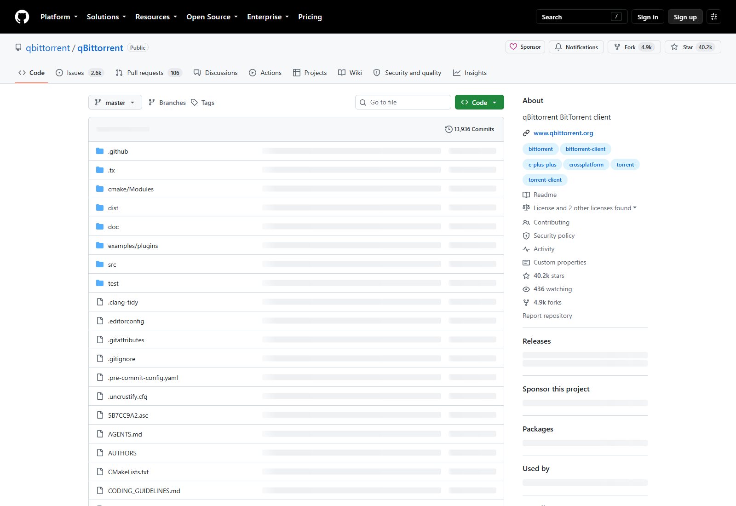Viewport: 736px width, 506px height.
Task: Open the header settings sliders icon
Action: [x=714, y=17]
